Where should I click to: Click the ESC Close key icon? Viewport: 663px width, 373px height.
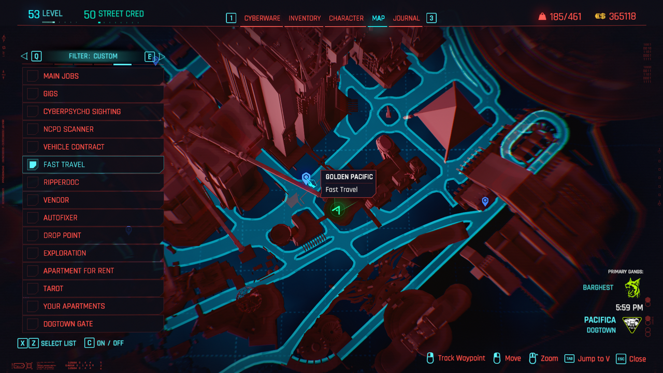click(621, 358)
